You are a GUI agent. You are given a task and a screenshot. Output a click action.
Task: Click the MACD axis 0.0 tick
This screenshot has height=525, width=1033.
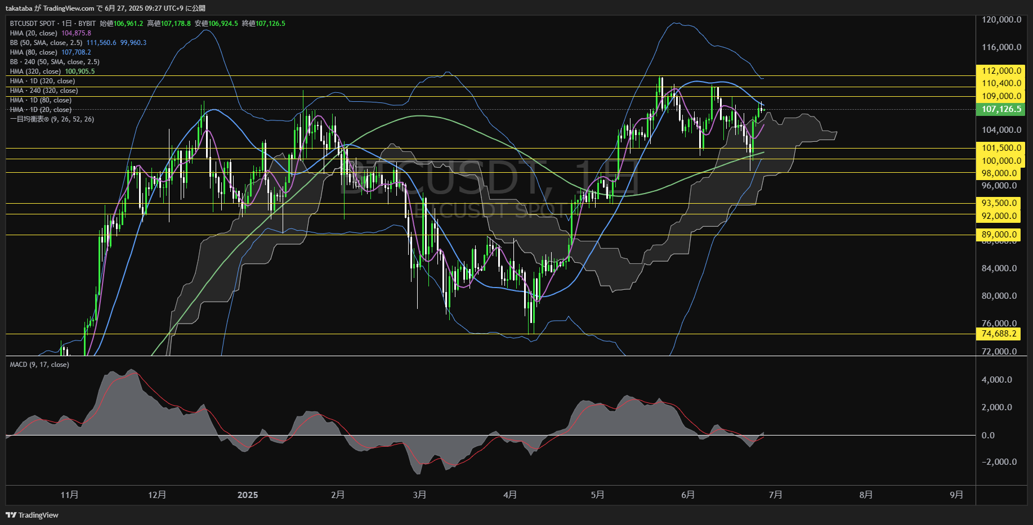[988, 436]
